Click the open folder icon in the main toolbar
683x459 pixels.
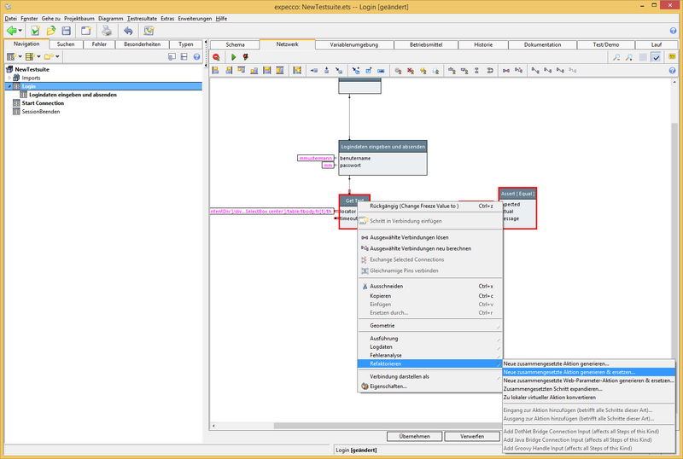[x=51, y=31]
